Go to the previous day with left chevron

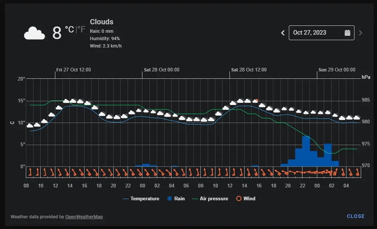tap(283, 33)
